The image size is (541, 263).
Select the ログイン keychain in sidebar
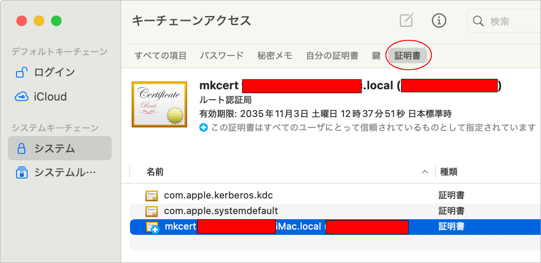tap(54, 72)
